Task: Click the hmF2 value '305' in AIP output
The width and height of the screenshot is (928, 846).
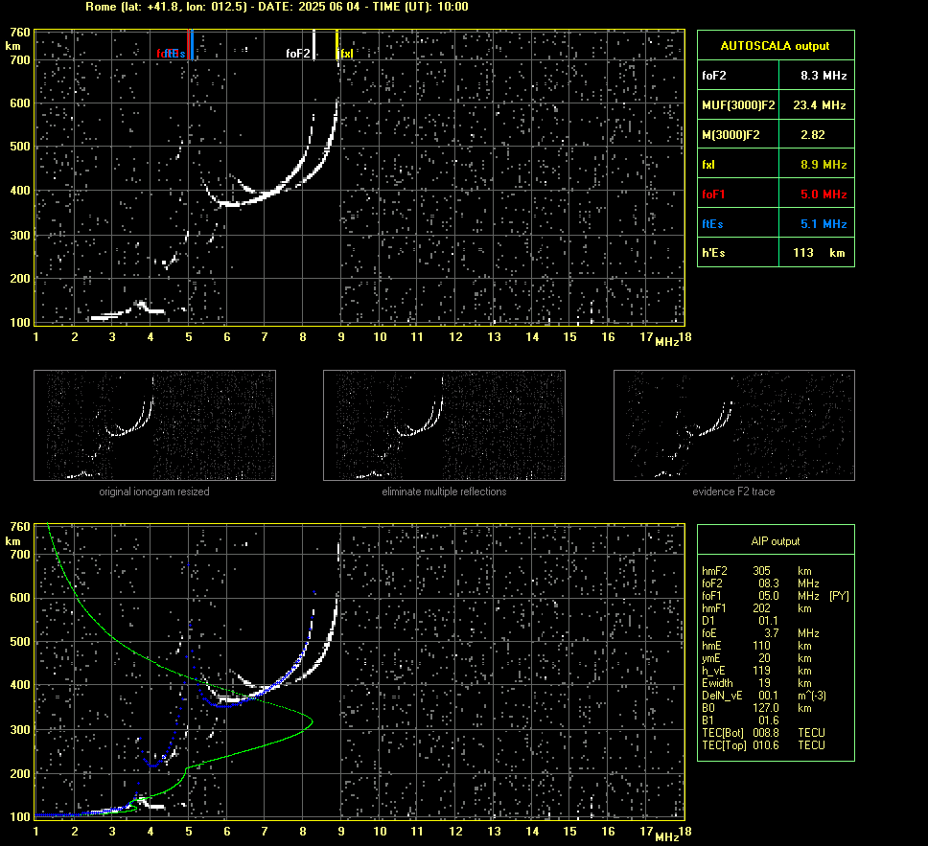Action: 762,571
